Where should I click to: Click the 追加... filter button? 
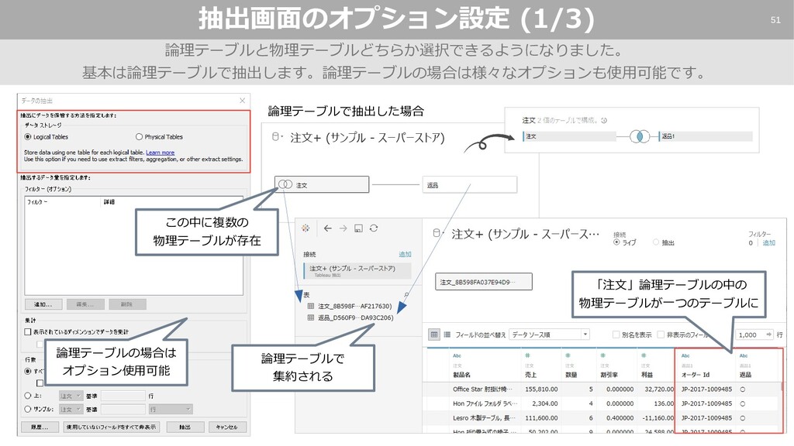(43, 304)
